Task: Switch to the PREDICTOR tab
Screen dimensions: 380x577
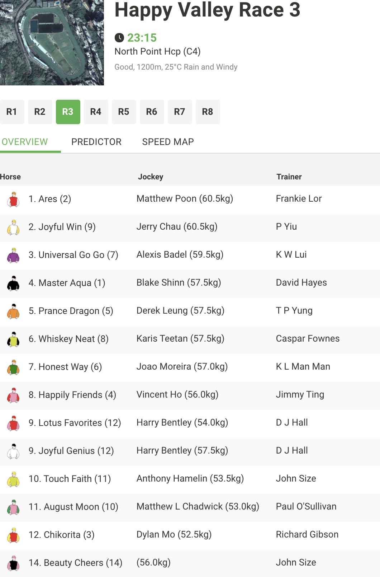Action: click(x=96, y=142)
